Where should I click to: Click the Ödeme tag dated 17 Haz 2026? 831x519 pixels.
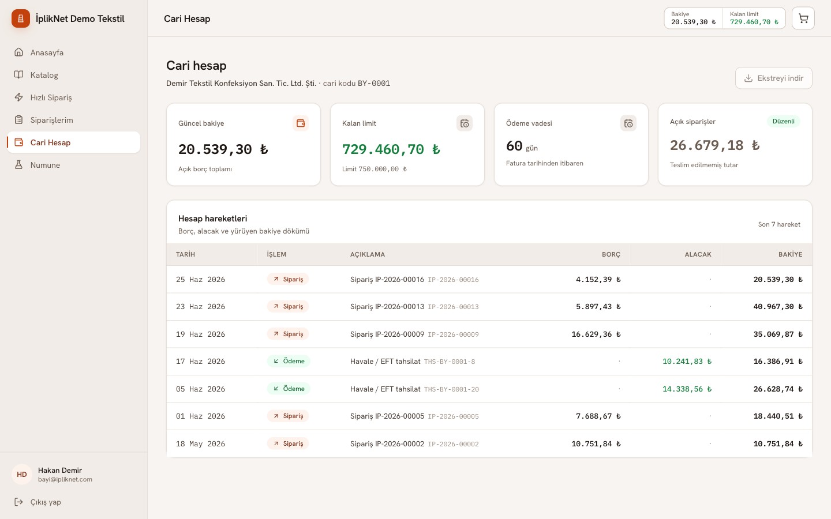click(289, 361)
